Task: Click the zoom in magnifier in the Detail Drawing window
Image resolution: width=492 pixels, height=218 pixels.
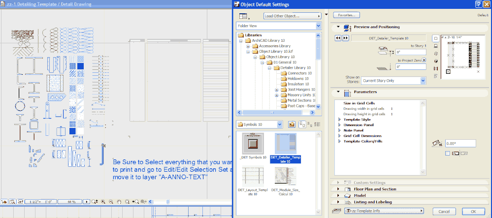Action: point(103,202)
